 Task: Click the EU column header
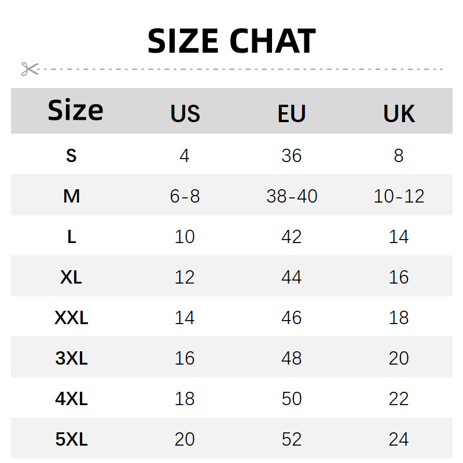click(292, 114)
